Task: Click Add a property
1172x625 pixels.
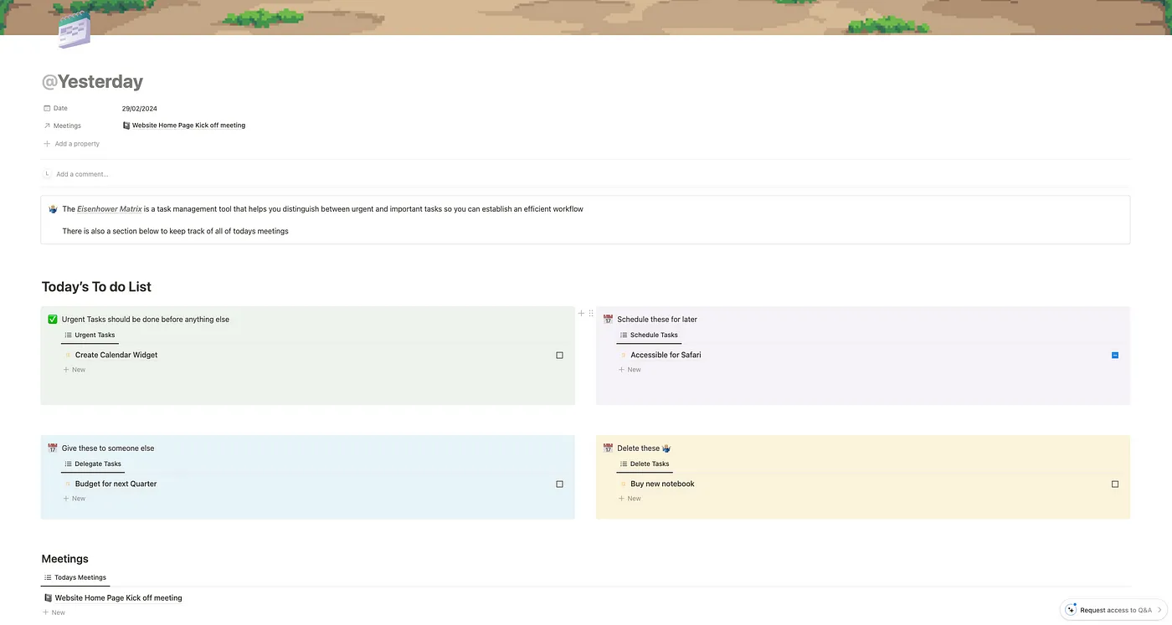Action: click(x=77, y=144)
